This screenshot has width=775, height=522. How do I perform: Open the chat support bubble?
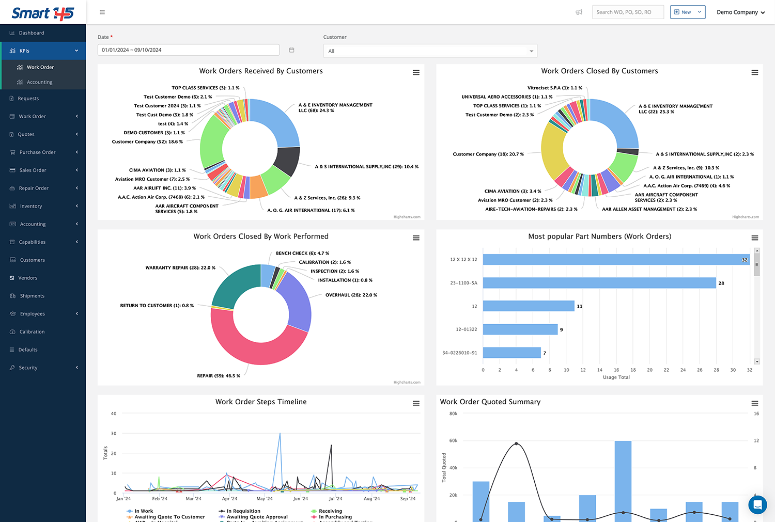click(x=757, y=504)
